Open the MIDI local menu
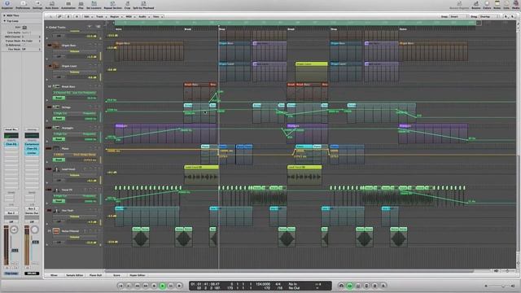 pos(129,16)
